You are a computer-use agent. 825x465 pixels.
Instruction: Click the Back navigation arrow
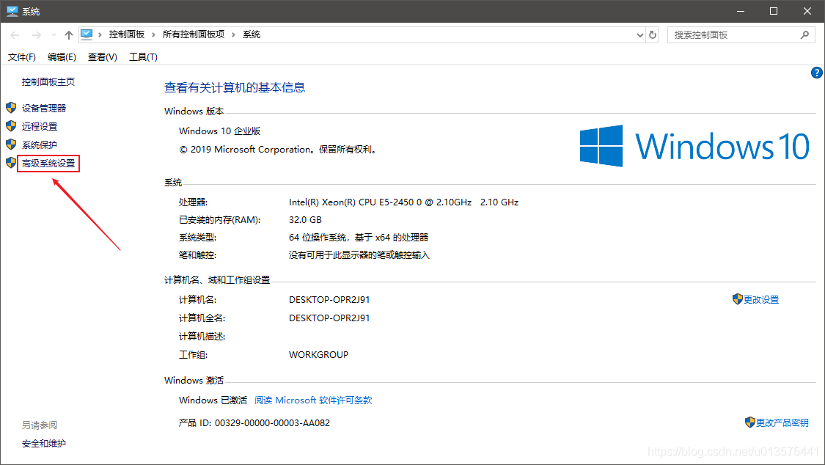[15, 34]
